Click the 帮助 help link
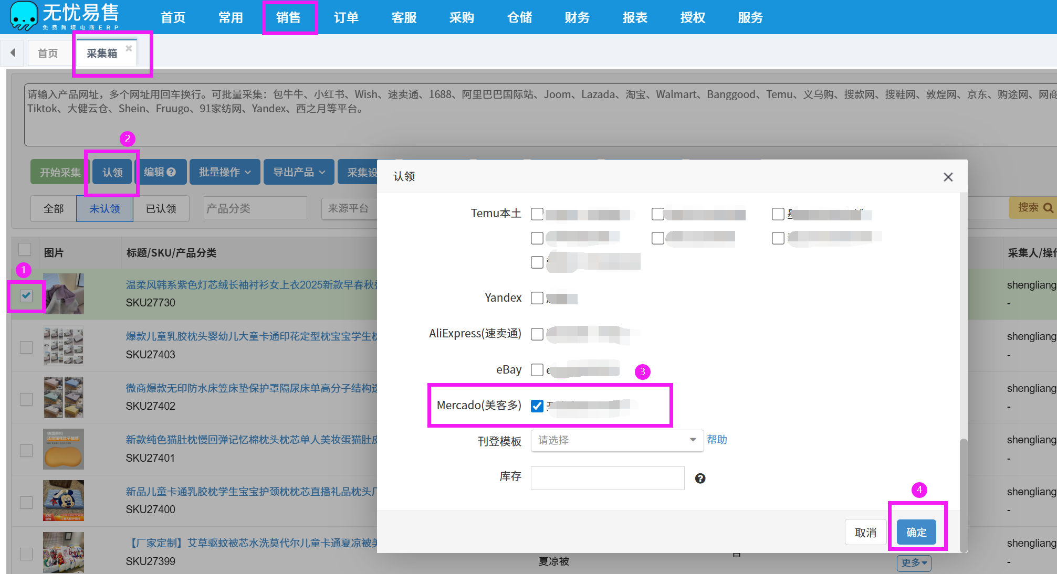The image size is (1057, 574). pyautogui.click(x=717, y=440)
